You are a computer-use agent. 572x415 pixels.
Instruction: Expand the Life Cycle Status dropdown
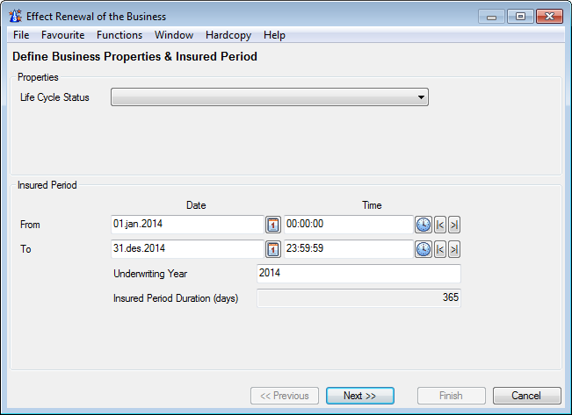[421, 97]
